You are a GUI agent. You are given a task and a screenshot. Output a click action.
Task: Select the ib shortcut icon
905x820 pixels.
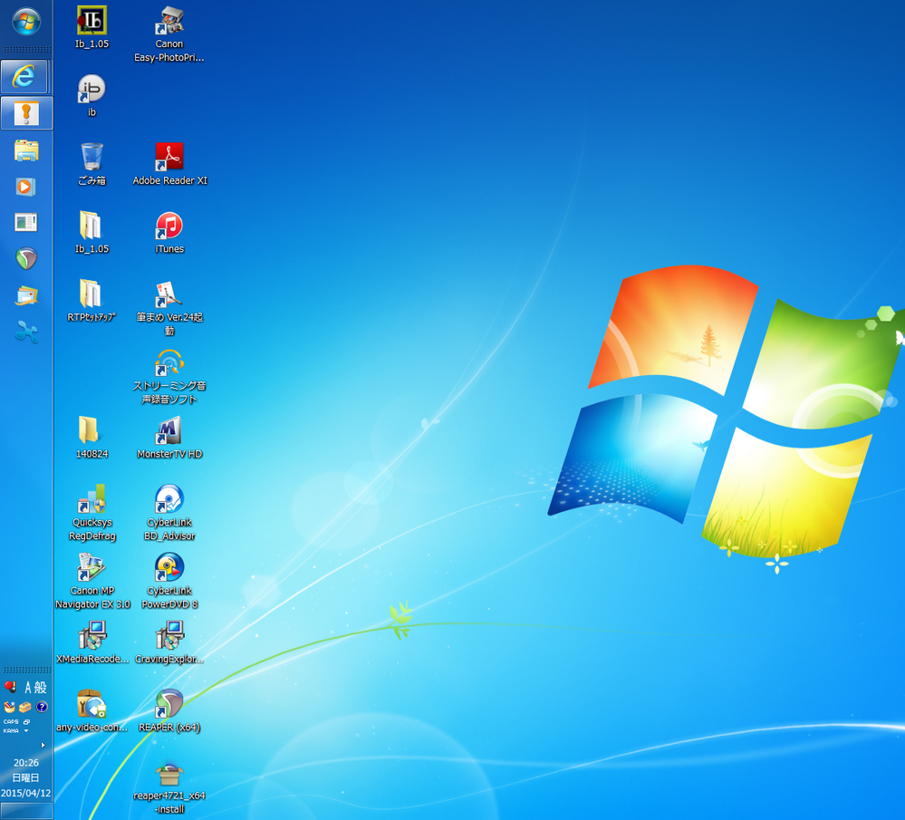pos(91,95)
